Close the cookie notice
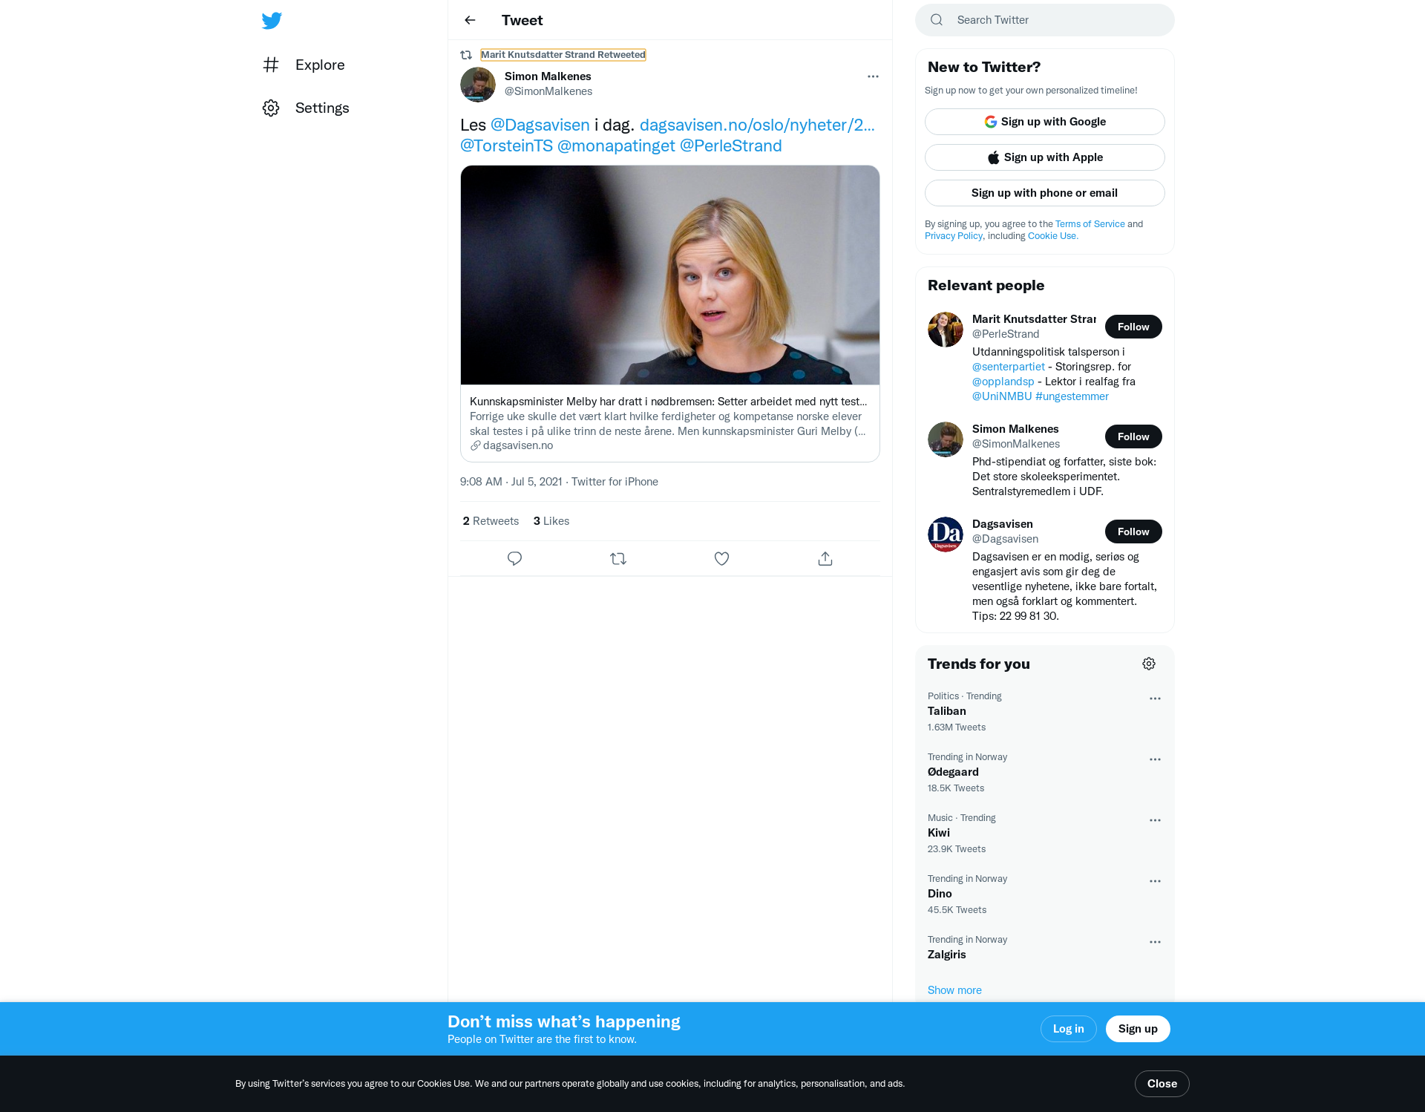 tap(1162, 1084)
